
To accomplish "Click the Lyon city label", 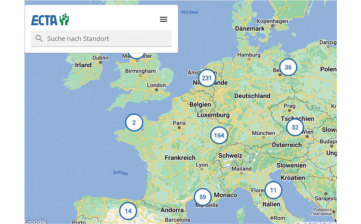I will pos(202,165).
